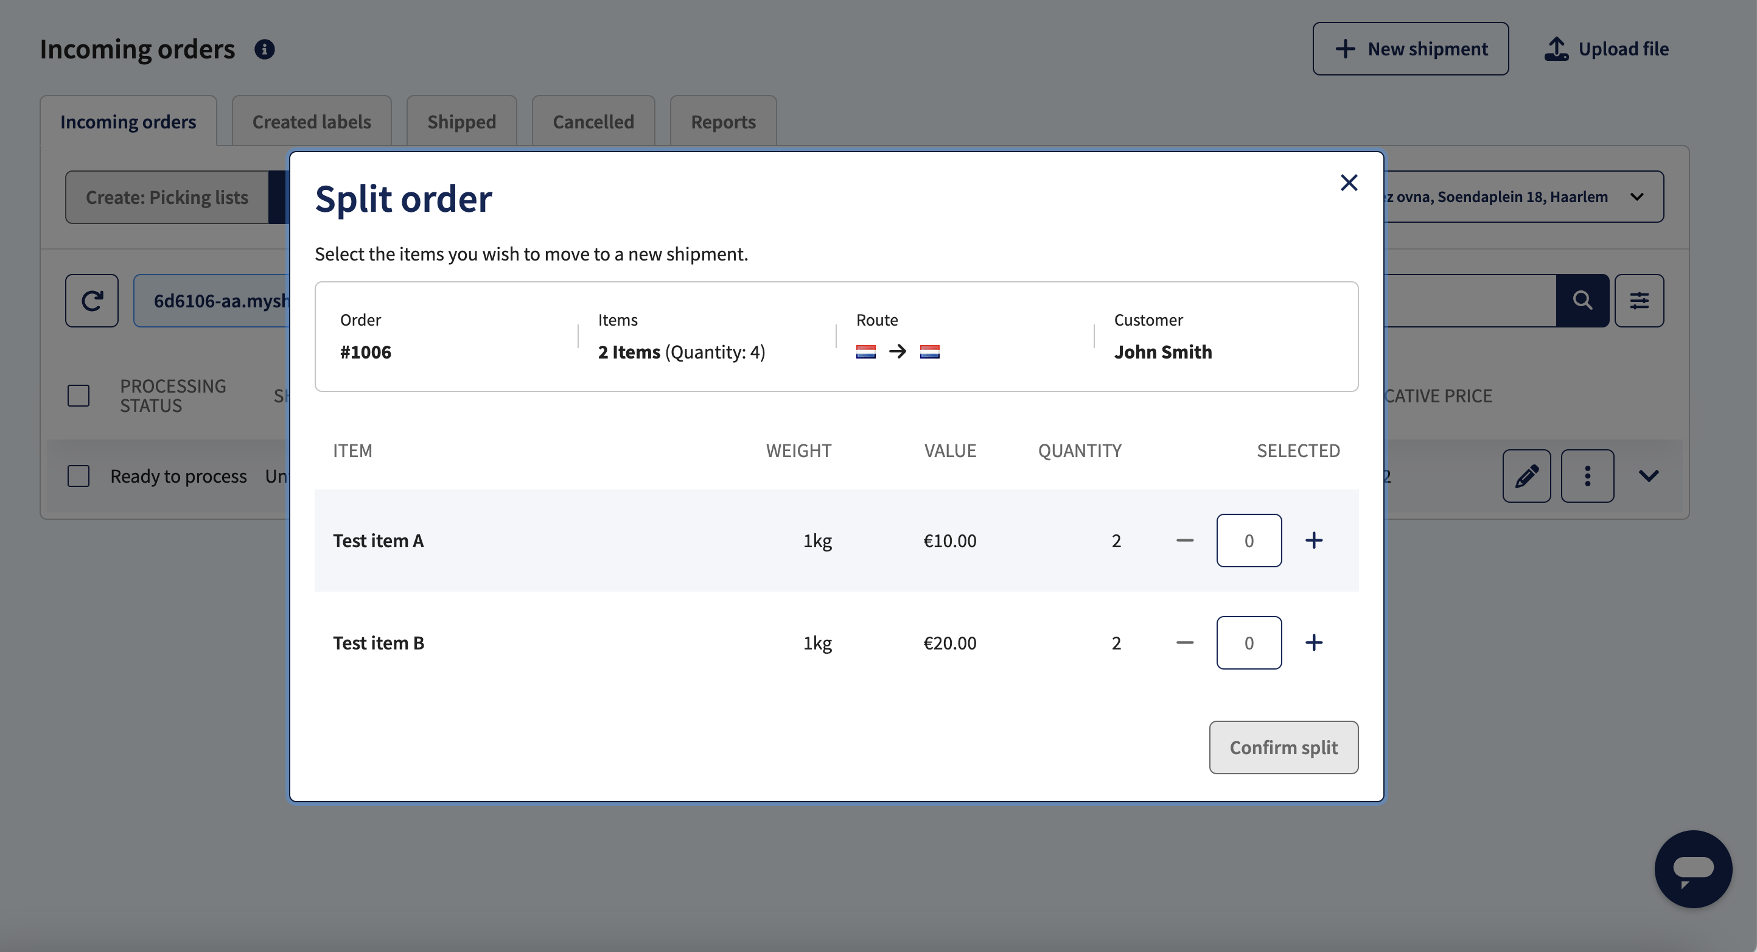Screen dimensions: 1757x952
Task: Select the Incoming orders tab
Action: click(128, 121)
